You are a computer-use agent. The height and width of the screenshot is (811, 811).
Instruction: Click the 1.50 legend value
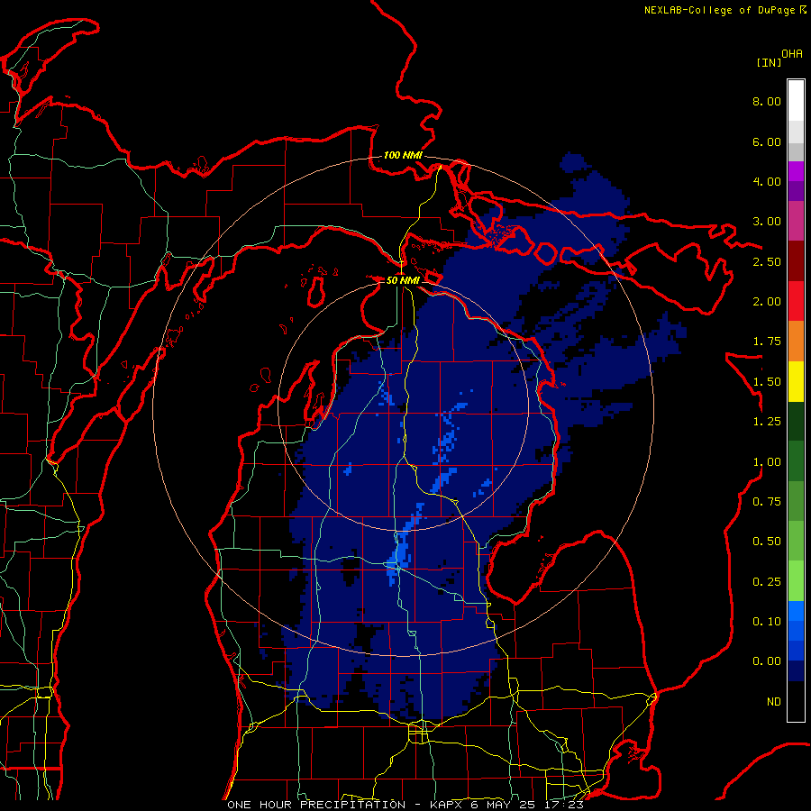point(767,382)
